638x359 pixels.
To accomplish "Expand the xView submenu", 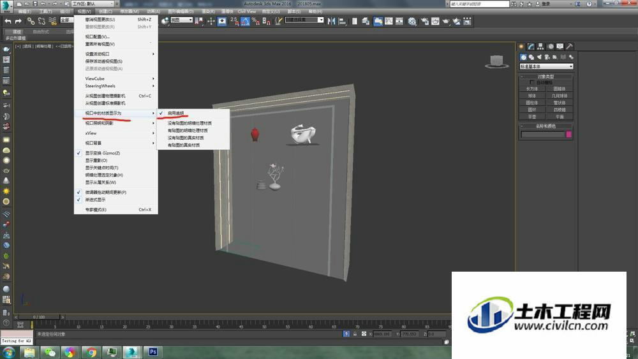I will click(116, 133).
